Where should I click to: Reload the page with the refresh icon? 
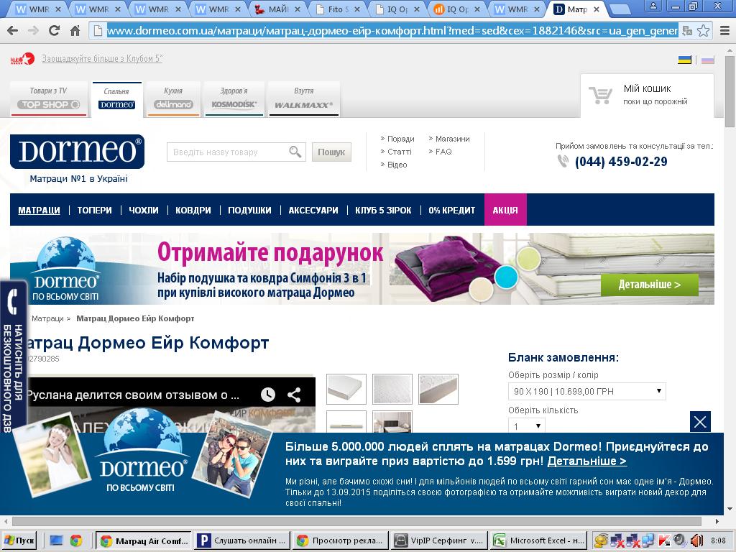tap(54, 31)
